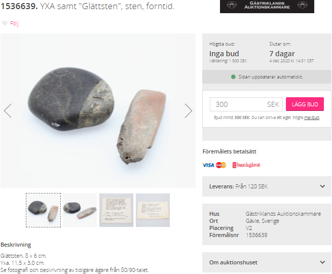Click the Följ follow link
Viewport: 332px width, 274px height.
pos(14,23)
